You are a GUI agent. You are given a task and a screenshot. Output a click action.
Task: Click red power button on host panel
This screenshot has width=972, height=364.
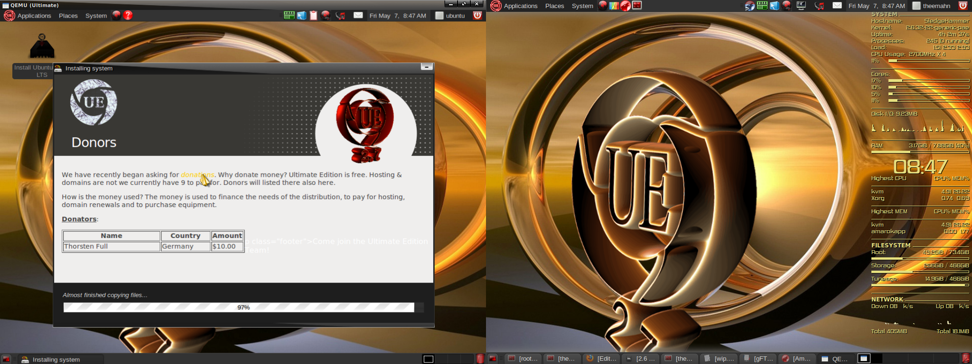pyautogui.click(x=963, y=6)
